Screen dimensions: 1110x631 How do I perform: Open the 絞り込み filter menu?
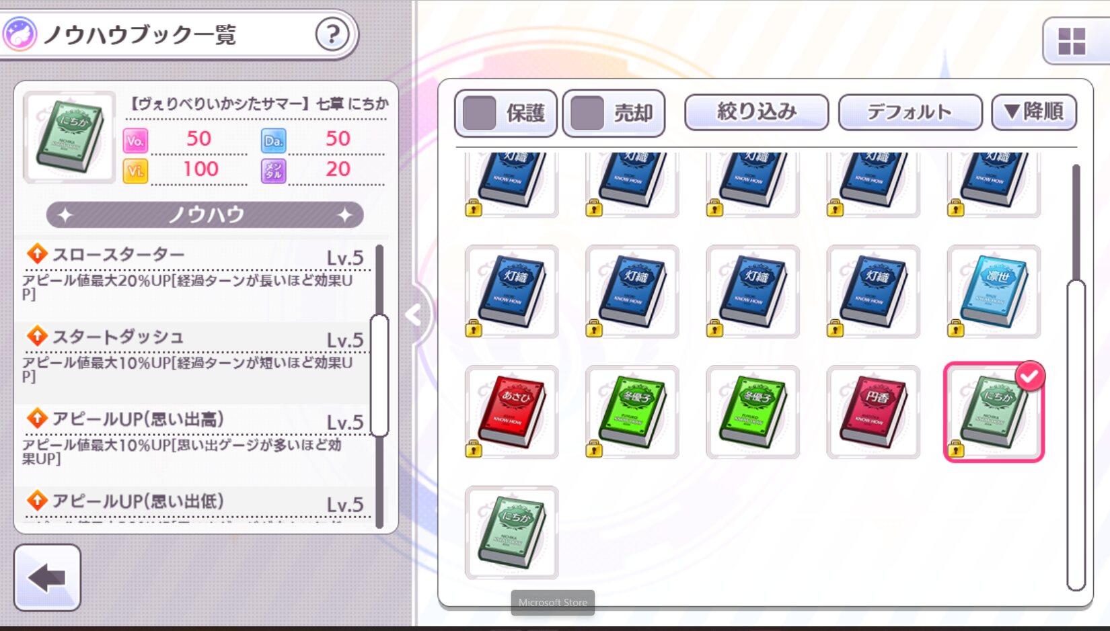[756, 112]
